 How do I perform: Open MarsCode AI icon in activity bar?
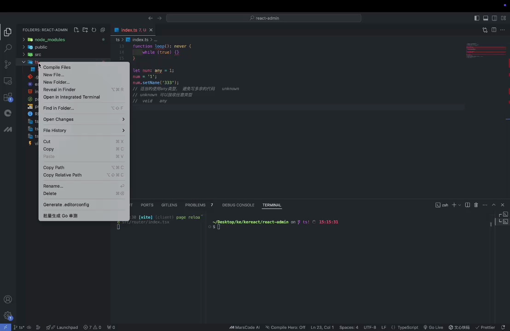pyautogui.click(x=8, y=129)
